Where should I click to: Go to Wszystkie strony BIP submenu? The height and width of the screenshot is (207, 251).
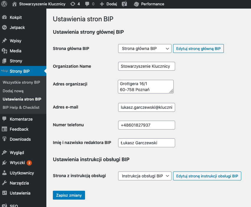point(21,82)
